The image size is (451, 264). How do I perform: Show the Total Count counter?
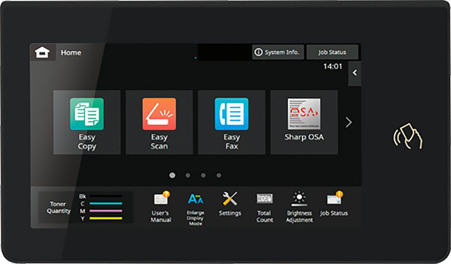click(265, 207)
